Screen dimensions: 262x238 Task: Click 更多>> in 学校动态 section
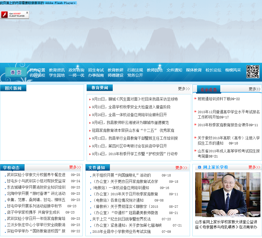click(x=75, y=167)
